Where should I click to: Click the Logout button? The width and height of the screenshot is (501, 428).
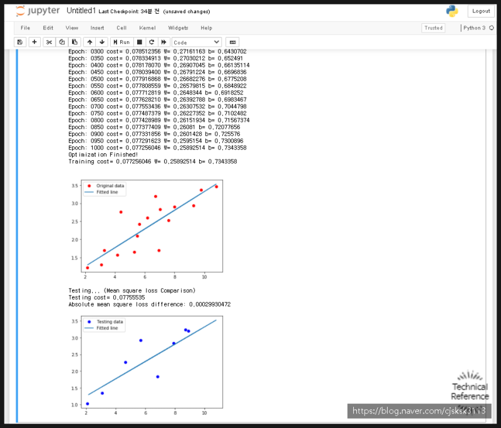tap(481, 11)
